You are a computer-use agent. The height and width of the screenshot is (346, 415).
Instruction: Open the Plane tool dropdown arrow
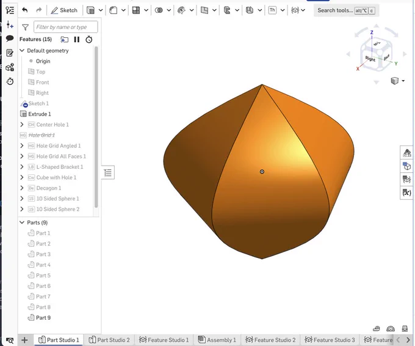(214, 10)
